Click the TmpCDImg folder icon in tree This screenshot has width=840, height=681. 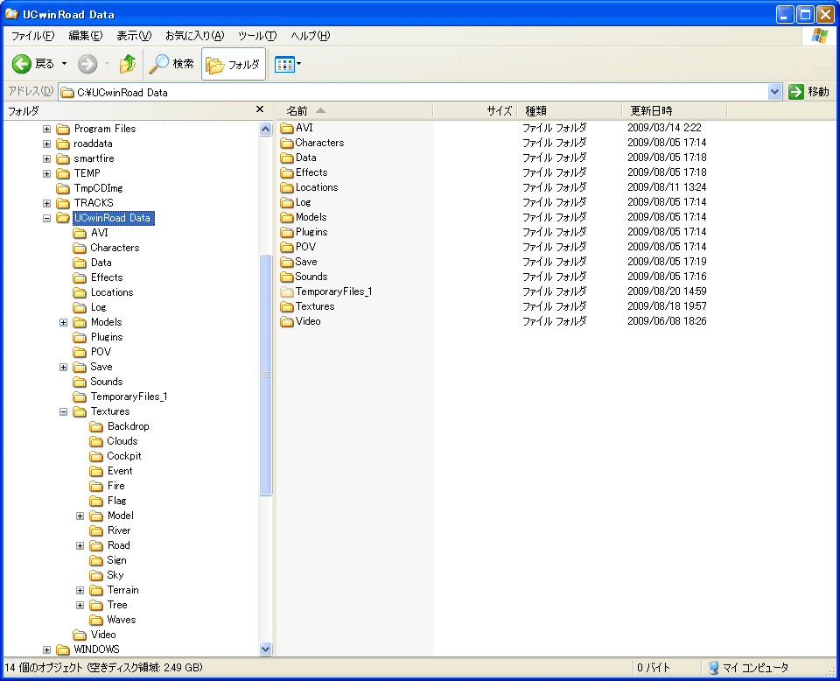click(63, 188)
